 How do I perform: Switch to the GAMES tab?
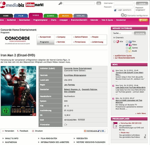(x=50, y=16)
